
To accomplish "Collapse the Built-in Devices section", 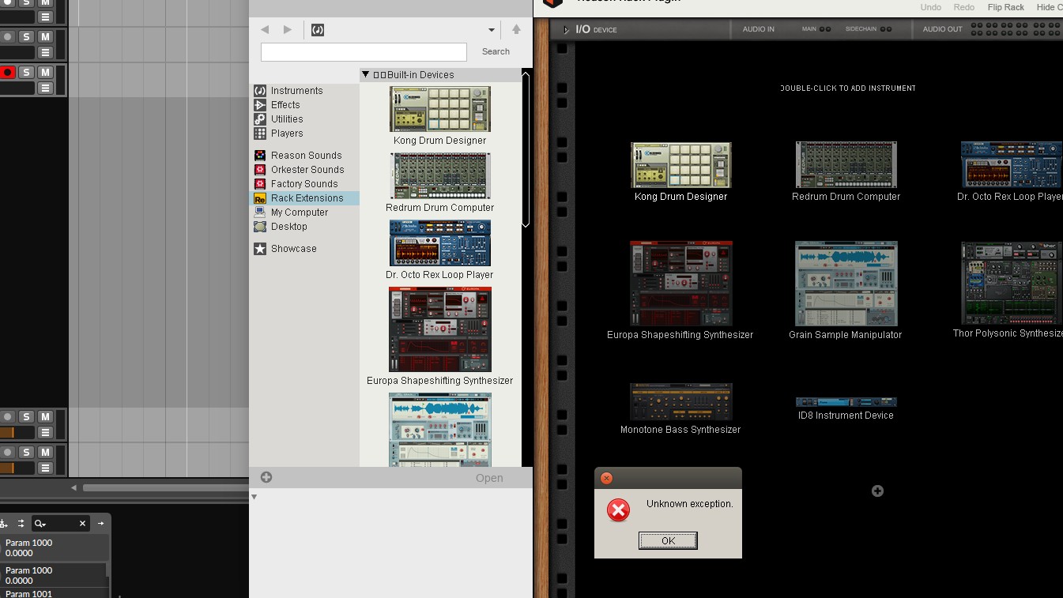I will [366, 75].
